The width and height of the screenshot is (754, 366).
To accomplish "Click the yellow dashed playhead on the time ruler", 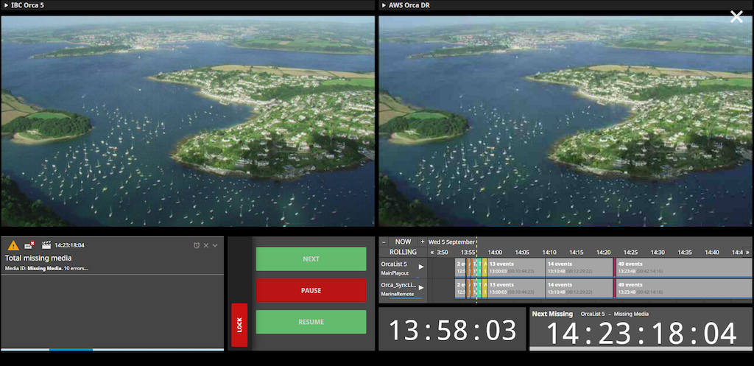I will pyautogui.click(x=476, y=247).
